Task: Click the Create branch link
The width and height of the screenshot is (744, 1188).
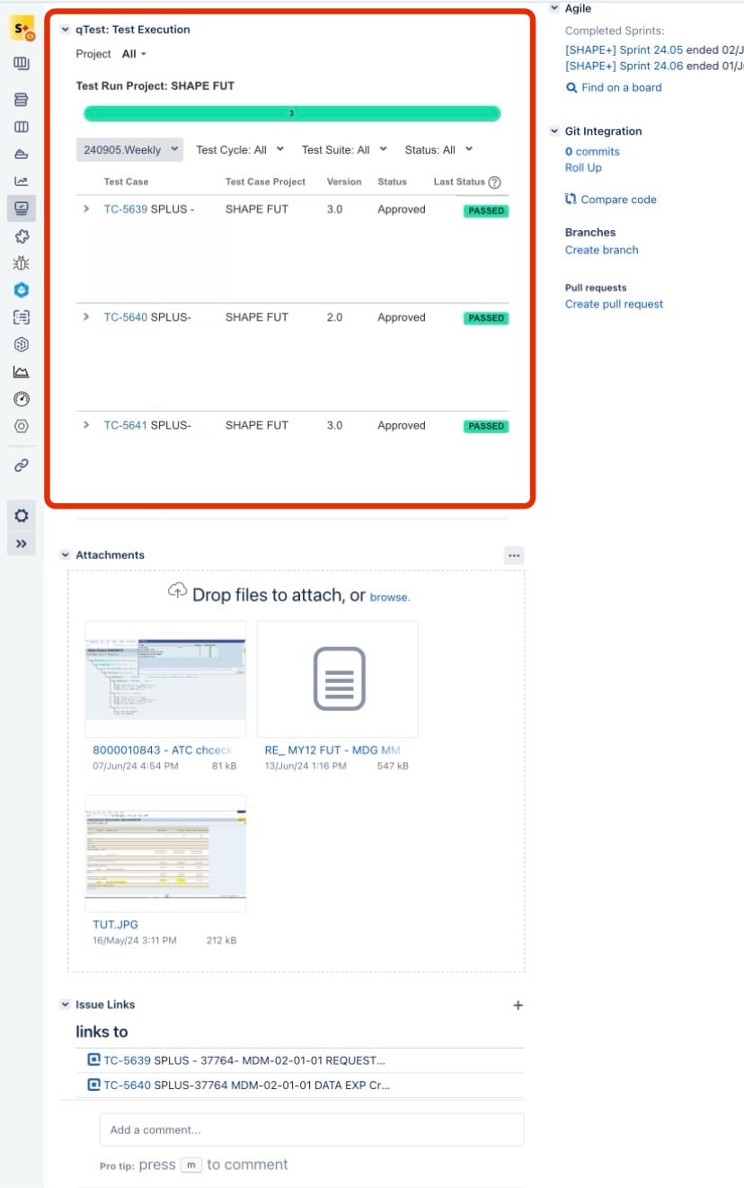Action: (x=601, y=250)
